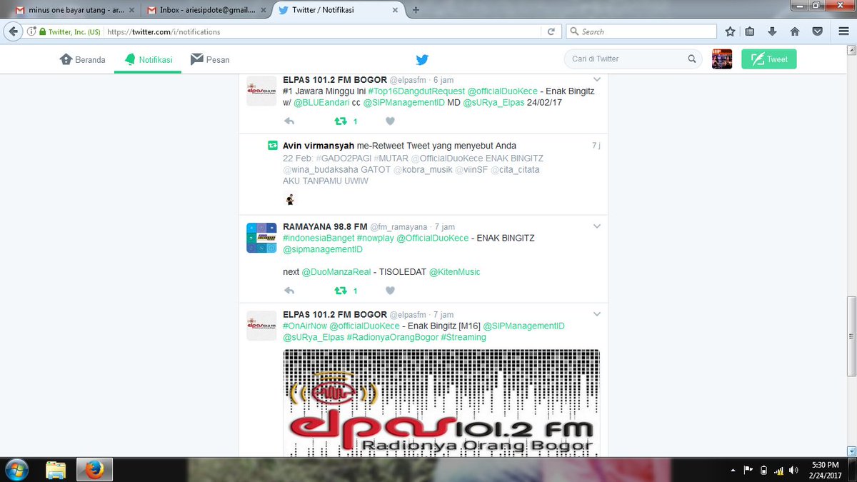Reply to RAMAYANA 98.8 FM tweet
857x482 pixels.
tap(289, 291)
